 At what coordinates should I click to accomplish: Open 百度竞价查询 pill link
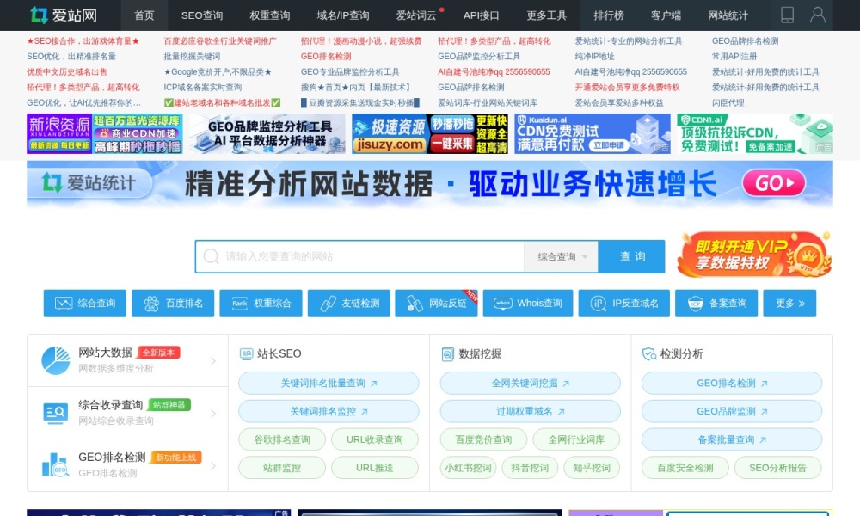coord(483,439)
